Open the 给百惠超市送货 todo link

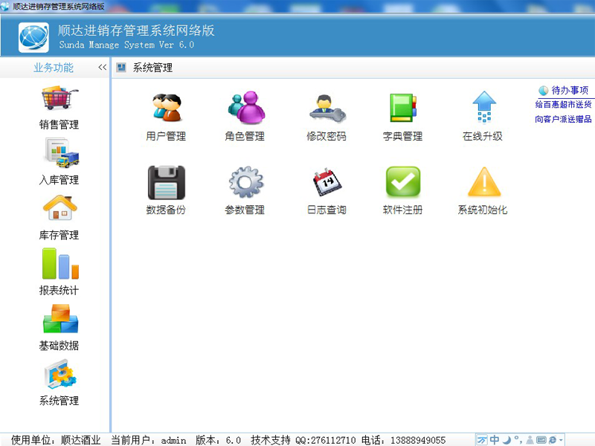[563, 105]
